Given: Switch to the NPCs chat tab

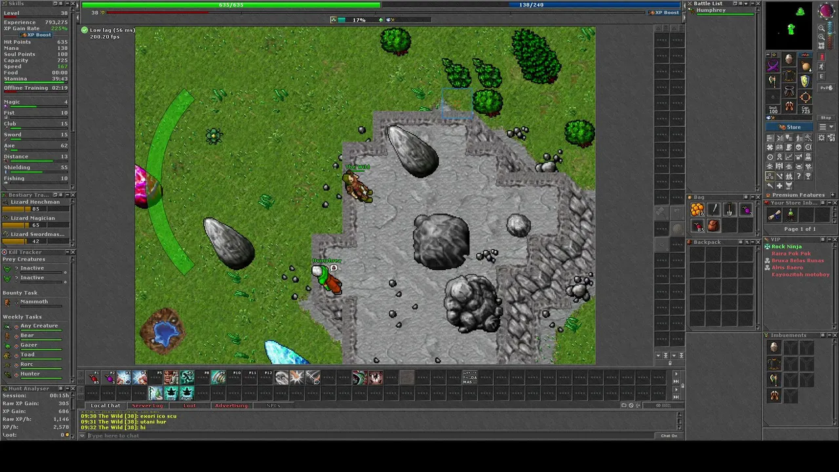Looking at the screenshot, I should pyautogui.click(x=273, y=405).
